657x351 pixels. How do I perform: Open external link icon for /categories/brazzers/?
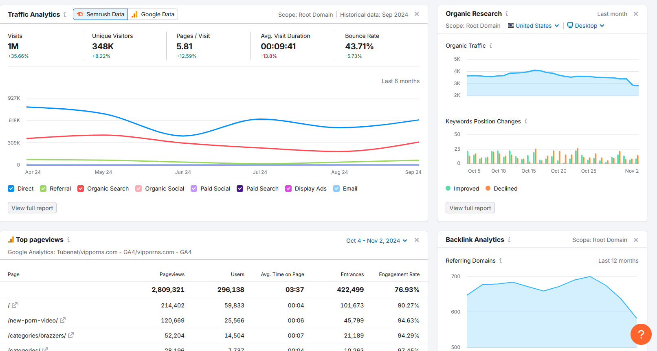(x=71, y=335)
